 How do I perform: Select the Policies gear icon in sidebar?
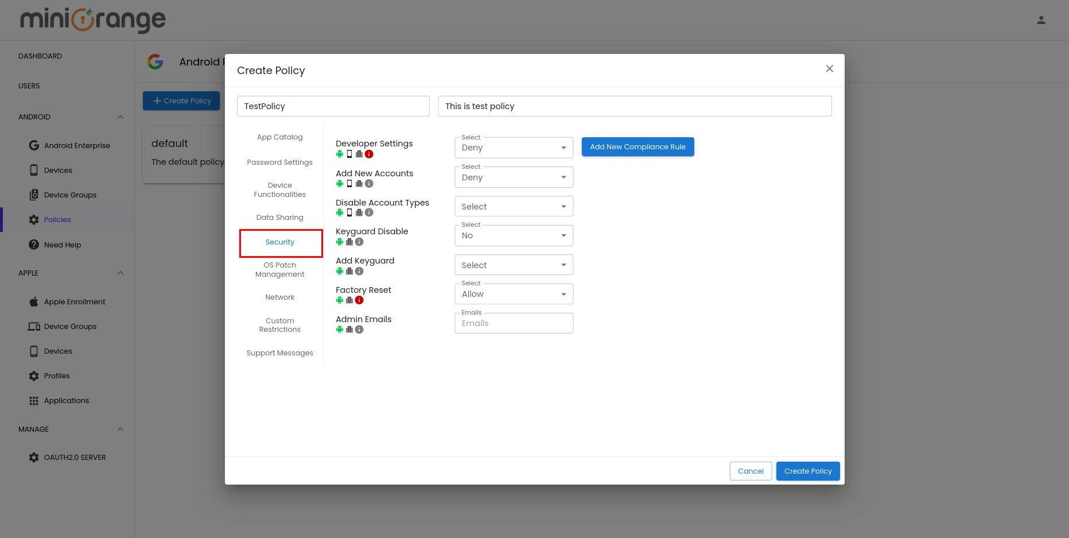point(34,219)
